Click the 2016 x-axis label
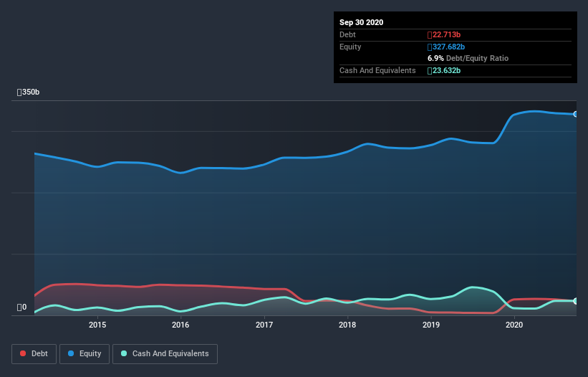The width and height of the screenshot is (588, 377). click(x=180, y=325)
